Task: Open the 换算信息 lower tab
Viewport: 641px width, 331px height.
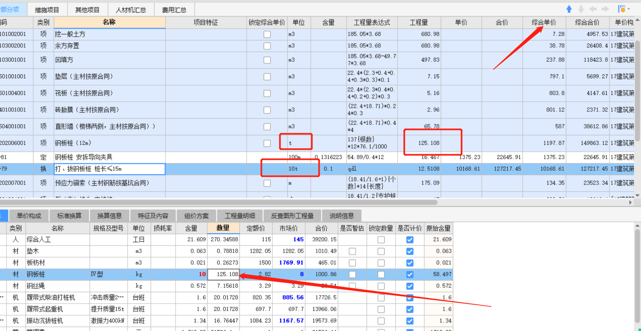Action: pos(110,216)
